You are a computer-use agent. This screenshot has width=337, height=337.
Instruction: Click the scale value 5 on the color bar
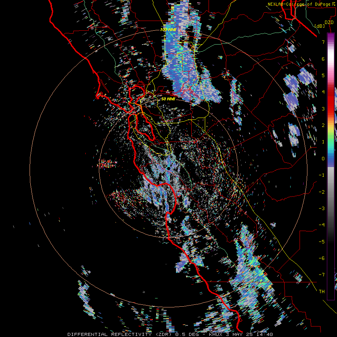point(323,75)
